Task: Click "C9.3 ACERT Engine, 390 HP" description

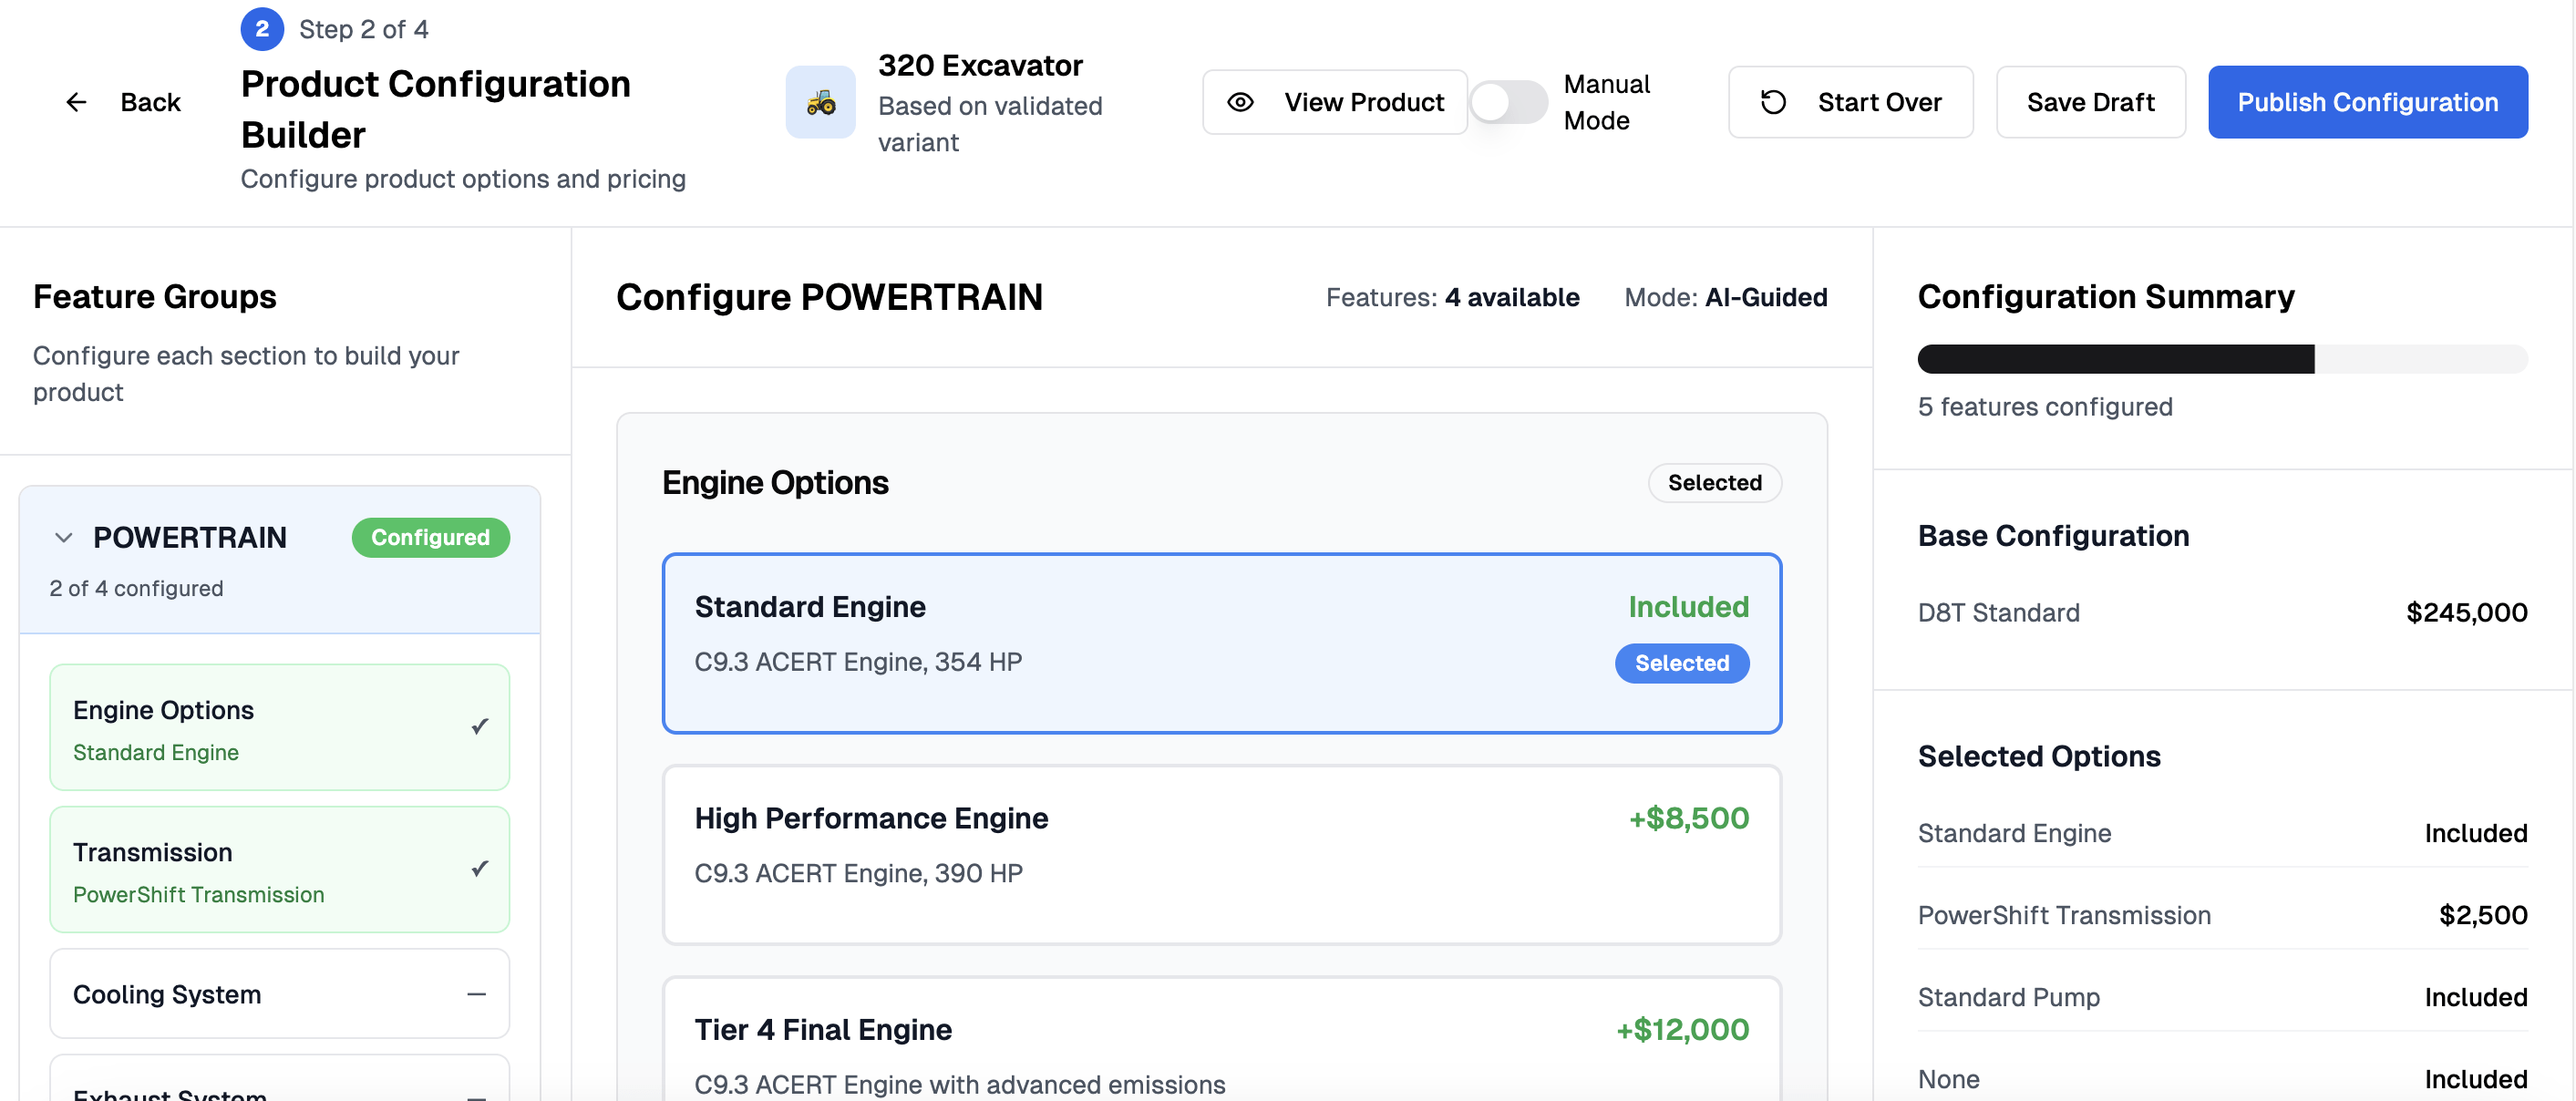Action: point(858,874)
